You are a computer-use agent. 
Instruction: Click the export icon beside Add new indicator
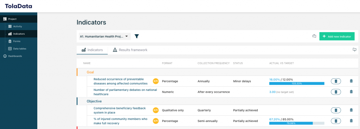point(314,36)
